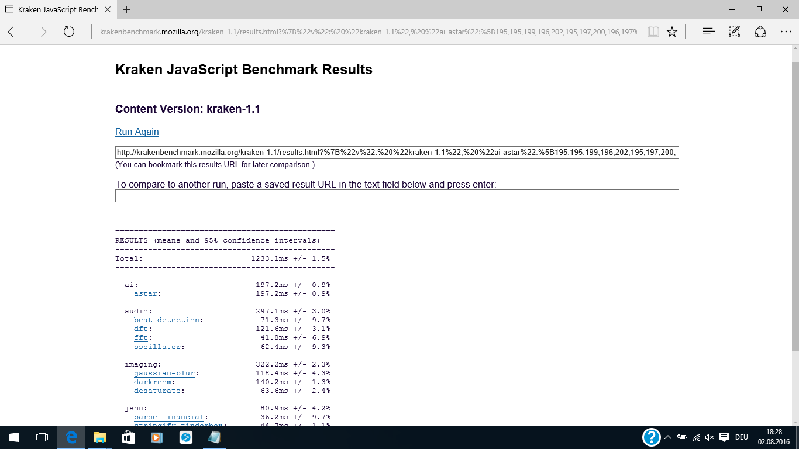Click the Share icon in Edge toolbar
Screen dimensions: 799x449
point(760,32)
